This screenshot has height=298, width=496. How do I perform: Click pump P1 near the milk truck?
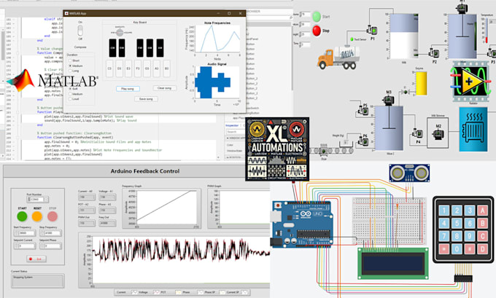click(372, 31)
